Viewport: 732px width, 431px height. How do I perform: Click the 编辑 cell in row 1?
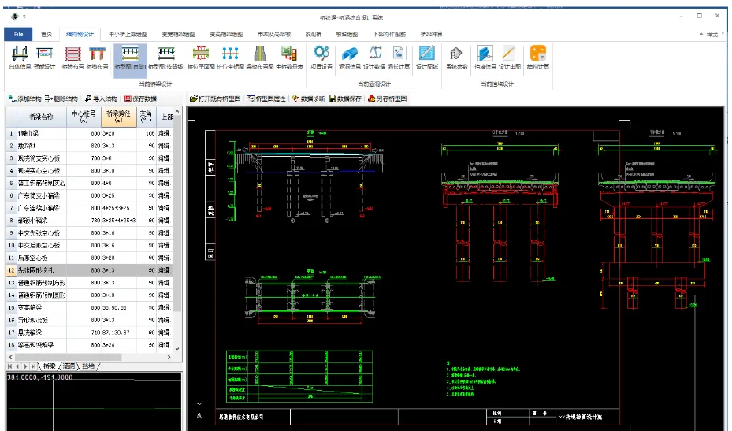[164, 133]
